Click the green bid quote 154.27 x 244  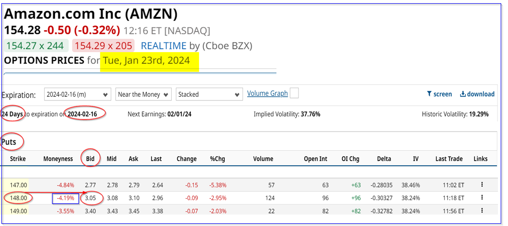point(36,46)
